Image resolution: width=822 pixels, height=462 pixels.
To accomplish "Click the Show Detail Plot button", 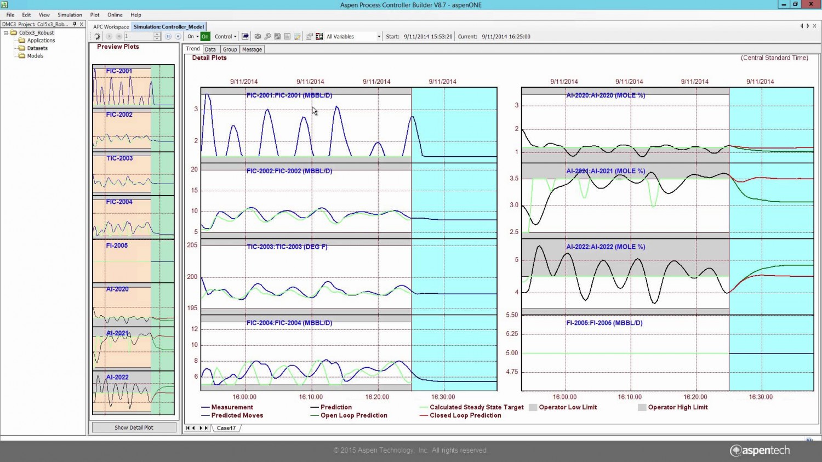I will (134, 427).
